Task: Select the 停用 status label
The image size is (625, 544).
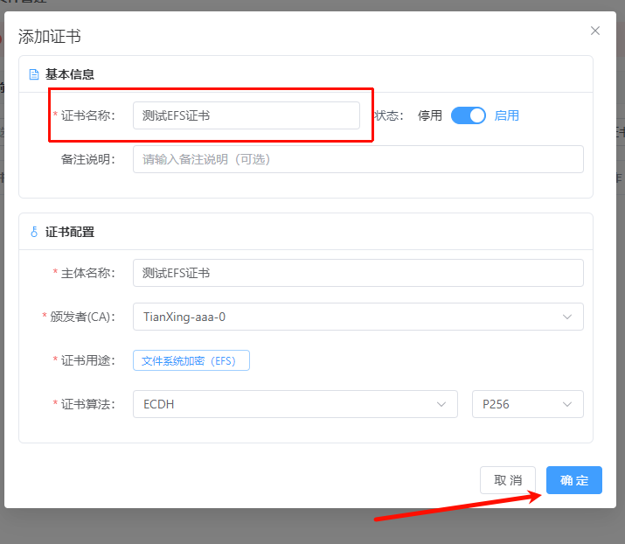Action: tap(430, 115)
